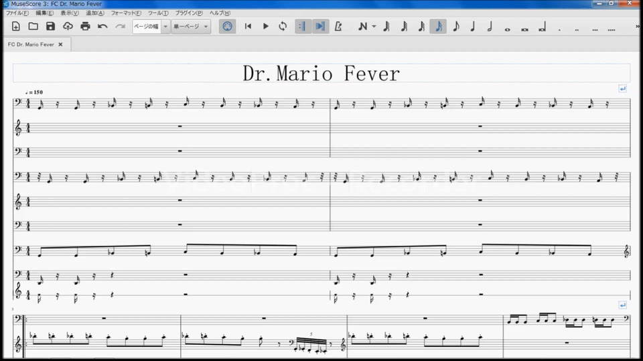Switch to the FC Dr. Mario Fever tab
This screenshot has width=643, height=361.
coord(31,44)
